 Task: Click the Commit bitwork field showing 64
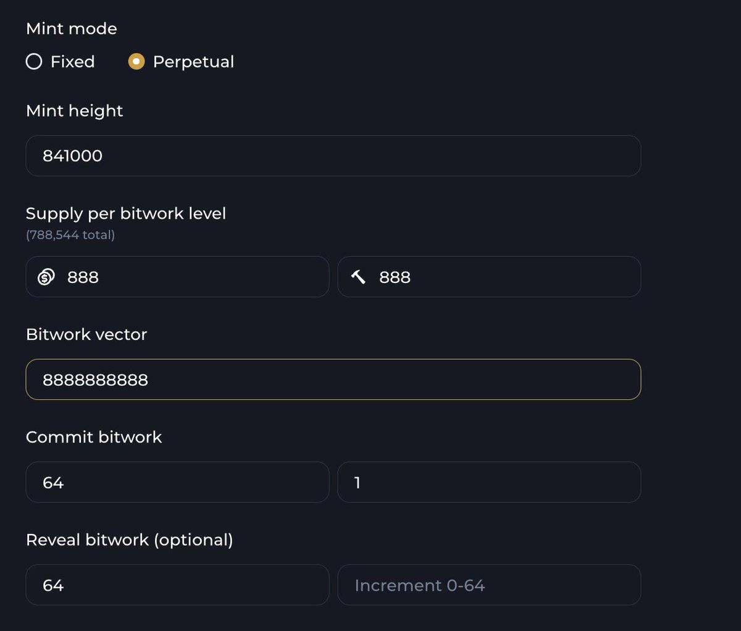(x=177, y=482)
